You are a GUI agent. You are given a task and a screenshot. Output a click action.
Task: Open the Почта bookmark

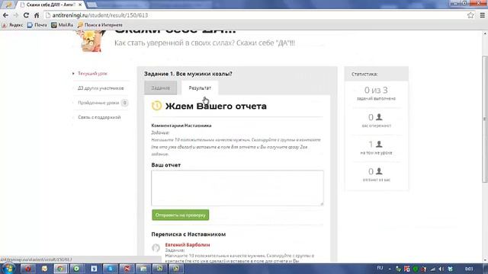(37, 25)
